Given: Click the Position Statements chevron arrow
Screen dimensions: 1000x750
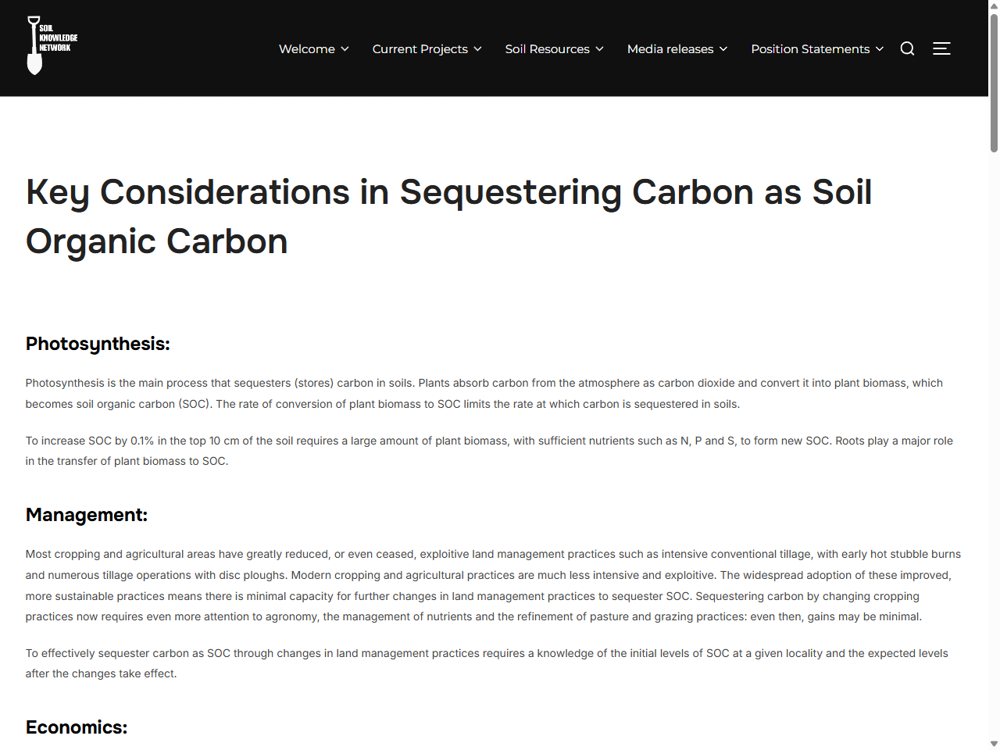Looking at the screenshot, I should (x=880, y=49).
